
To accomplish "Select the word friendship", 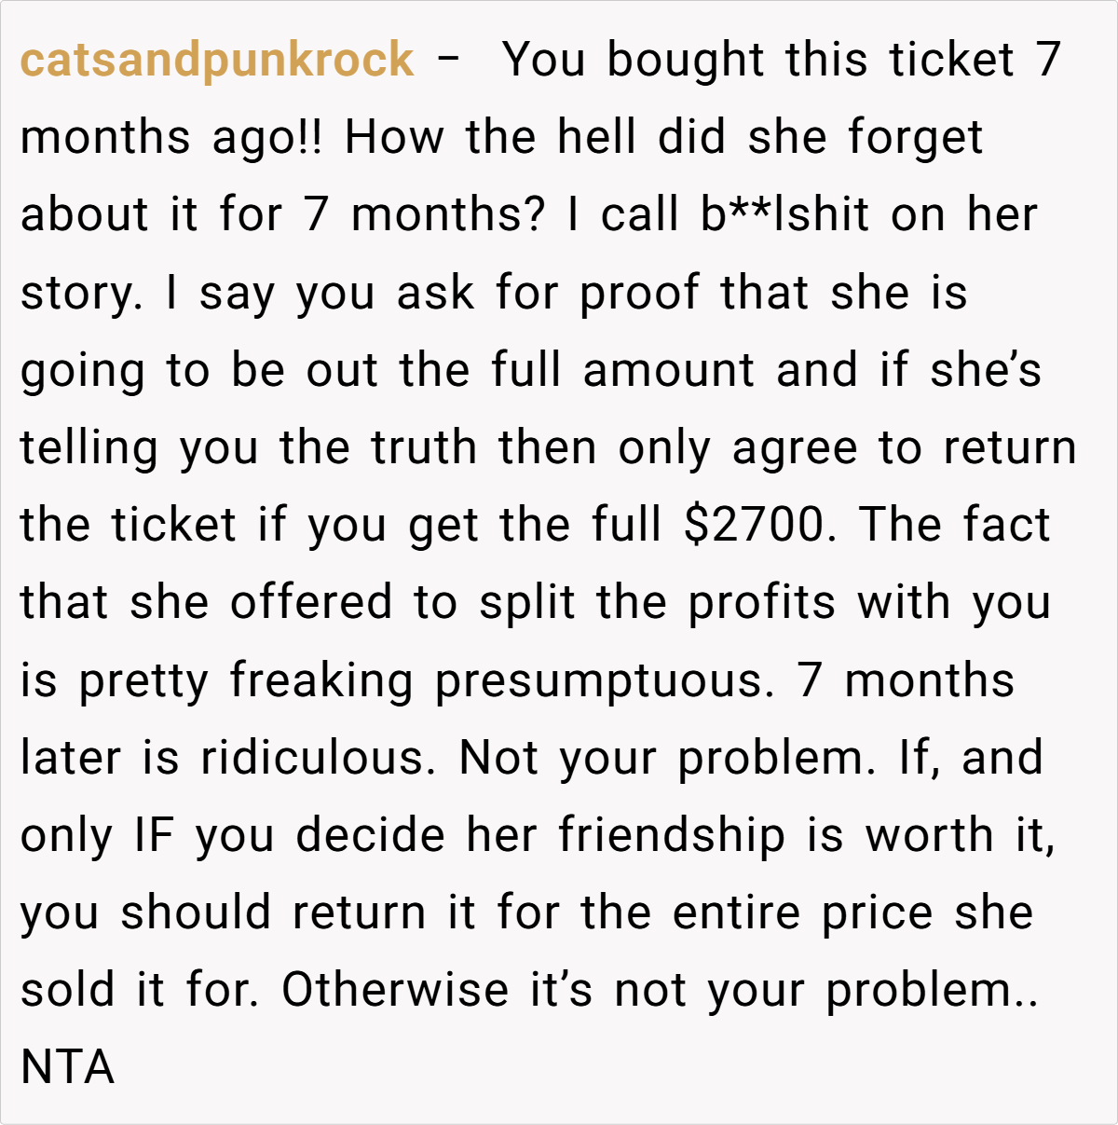I will 673,835.
